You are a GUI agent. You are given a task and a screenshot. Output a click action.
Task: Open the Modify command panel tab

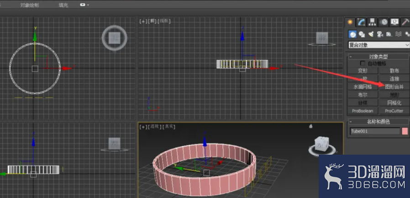[361, 22]
